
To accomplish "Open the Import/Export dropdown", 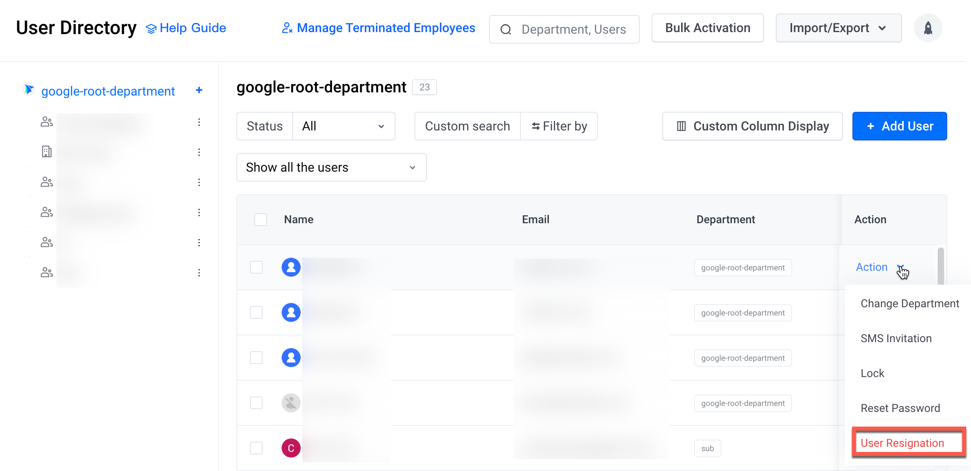I will pyautogui.click(x=839, y=28).
